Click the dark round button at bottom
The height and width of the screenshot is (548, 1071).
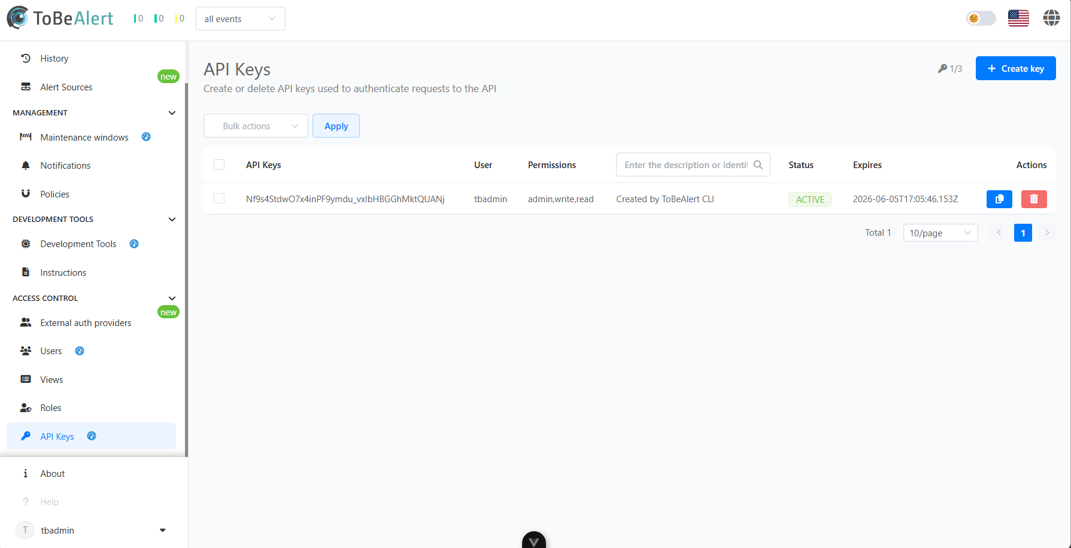click(x=534, y=540)
